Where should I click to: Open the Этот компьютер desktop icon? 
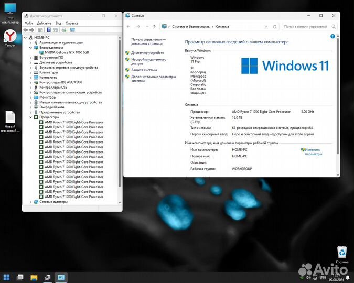(9, 12)
